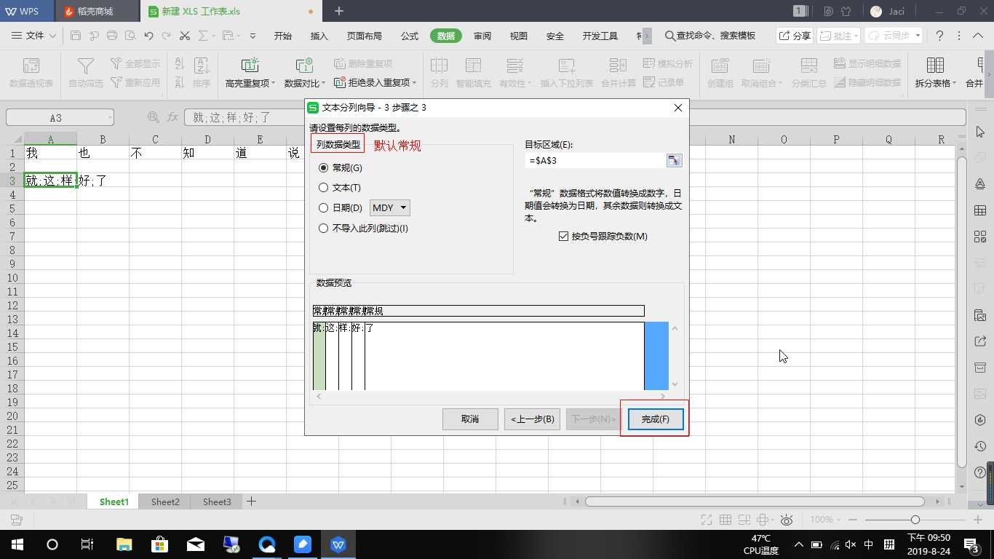Open the 文件 menu dropdown arrow
This screenshot has height=559, width=994.
click(x=52, y=36)
